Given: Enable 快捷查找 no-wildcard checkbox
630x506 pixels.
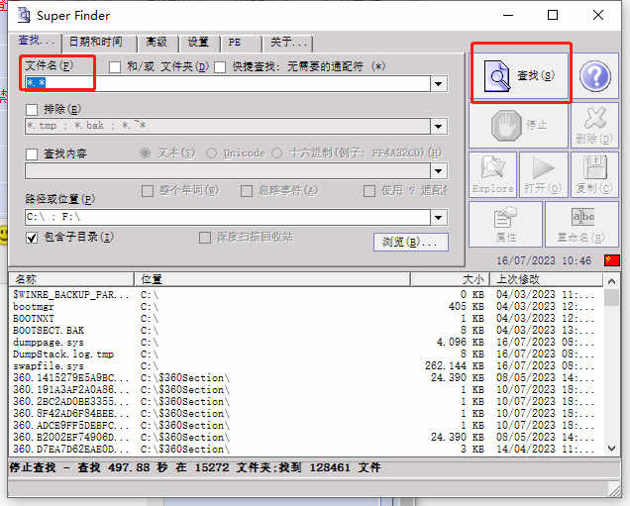Looking at the screenshot, I should pyautogui.click(x=220, y=66).
